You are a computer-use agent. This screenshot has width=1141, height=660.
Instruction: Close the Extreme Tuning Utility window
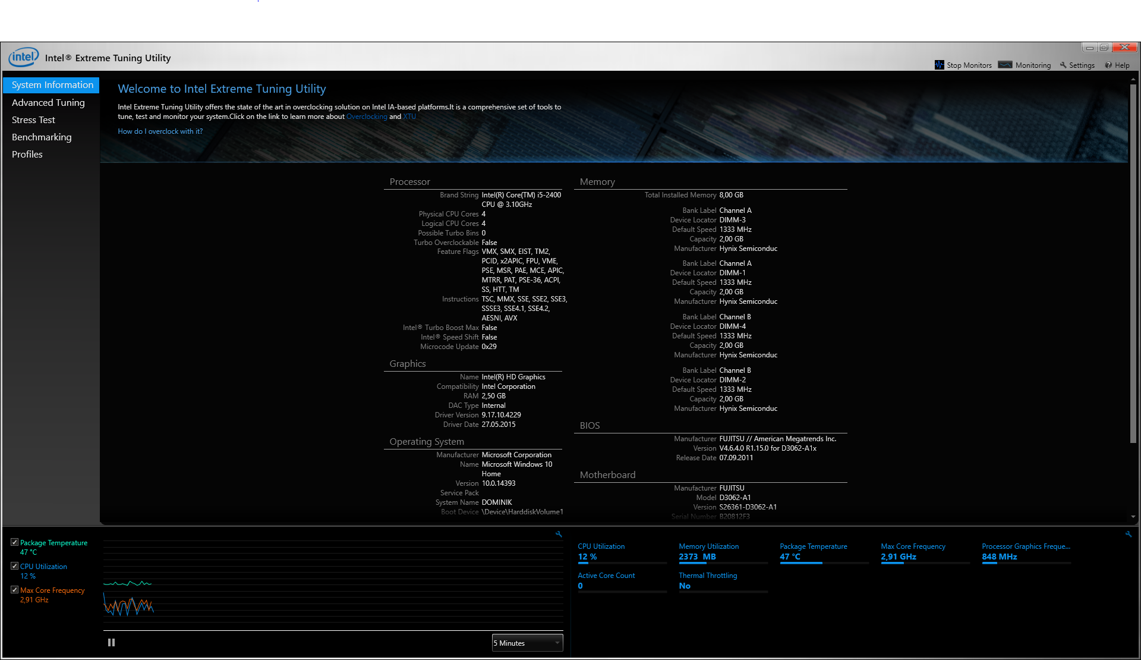[1125, 47]
